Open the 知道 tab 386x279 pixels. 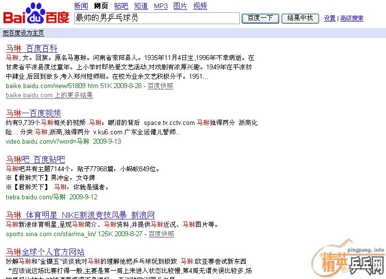141,6
